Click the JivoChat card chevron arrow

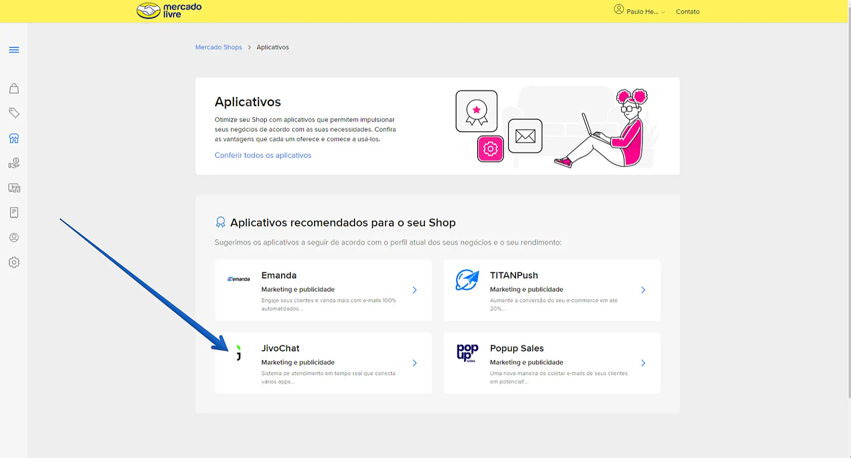click(x=414, y=363)
